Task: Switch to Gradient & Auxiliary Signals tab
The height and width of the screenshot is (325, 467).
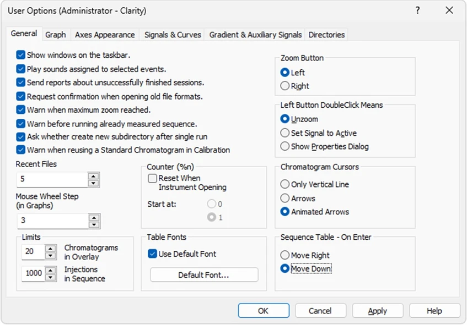Action: point(255,34)
